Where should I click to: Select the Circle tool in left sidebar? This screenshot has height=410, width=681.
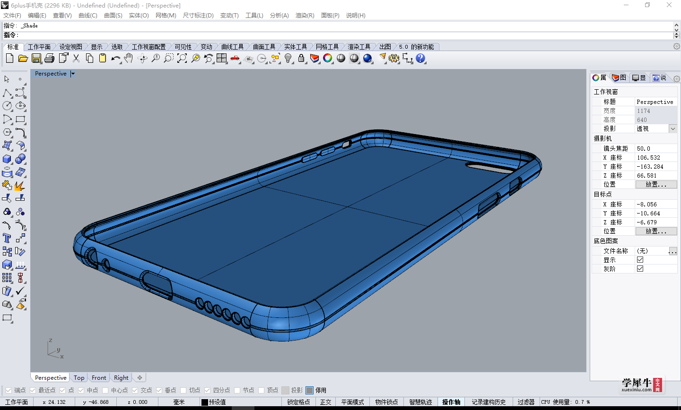tap(7, 106)
